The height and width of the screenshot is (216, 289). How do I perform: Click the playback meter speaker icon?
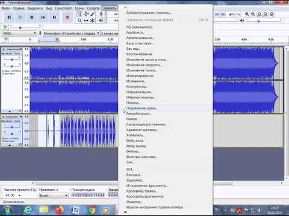click(x=101, y=20)
